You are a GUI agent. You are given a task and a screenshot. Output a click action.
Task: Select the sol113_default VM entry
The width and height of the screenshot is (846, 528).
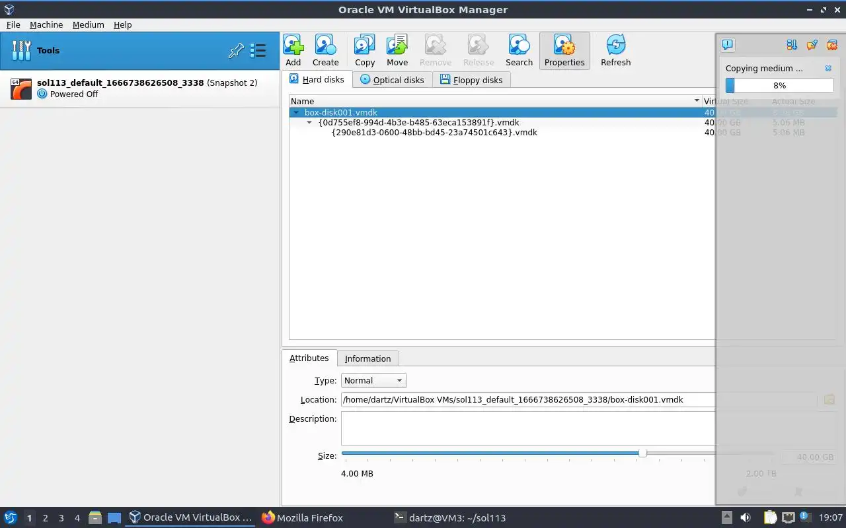pyautogui.click(x=140, y=88)
